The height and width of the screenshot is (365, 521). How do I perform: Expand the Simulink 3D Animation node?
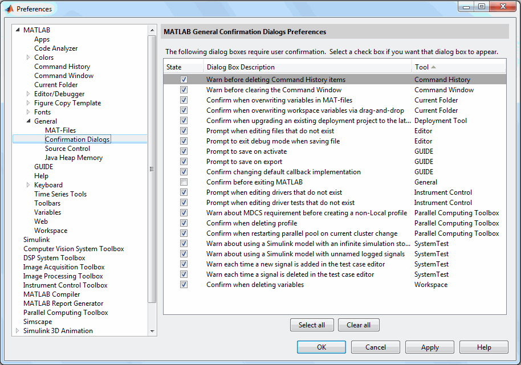pyautogui.click(x=18, y=331)
